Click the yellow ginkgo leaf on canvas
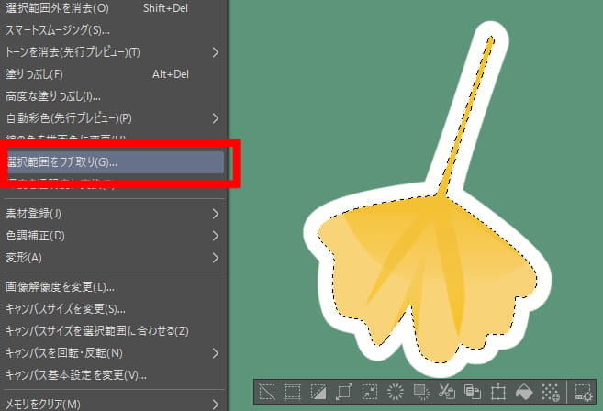This screenshot has width=603, height=411. 427,269
